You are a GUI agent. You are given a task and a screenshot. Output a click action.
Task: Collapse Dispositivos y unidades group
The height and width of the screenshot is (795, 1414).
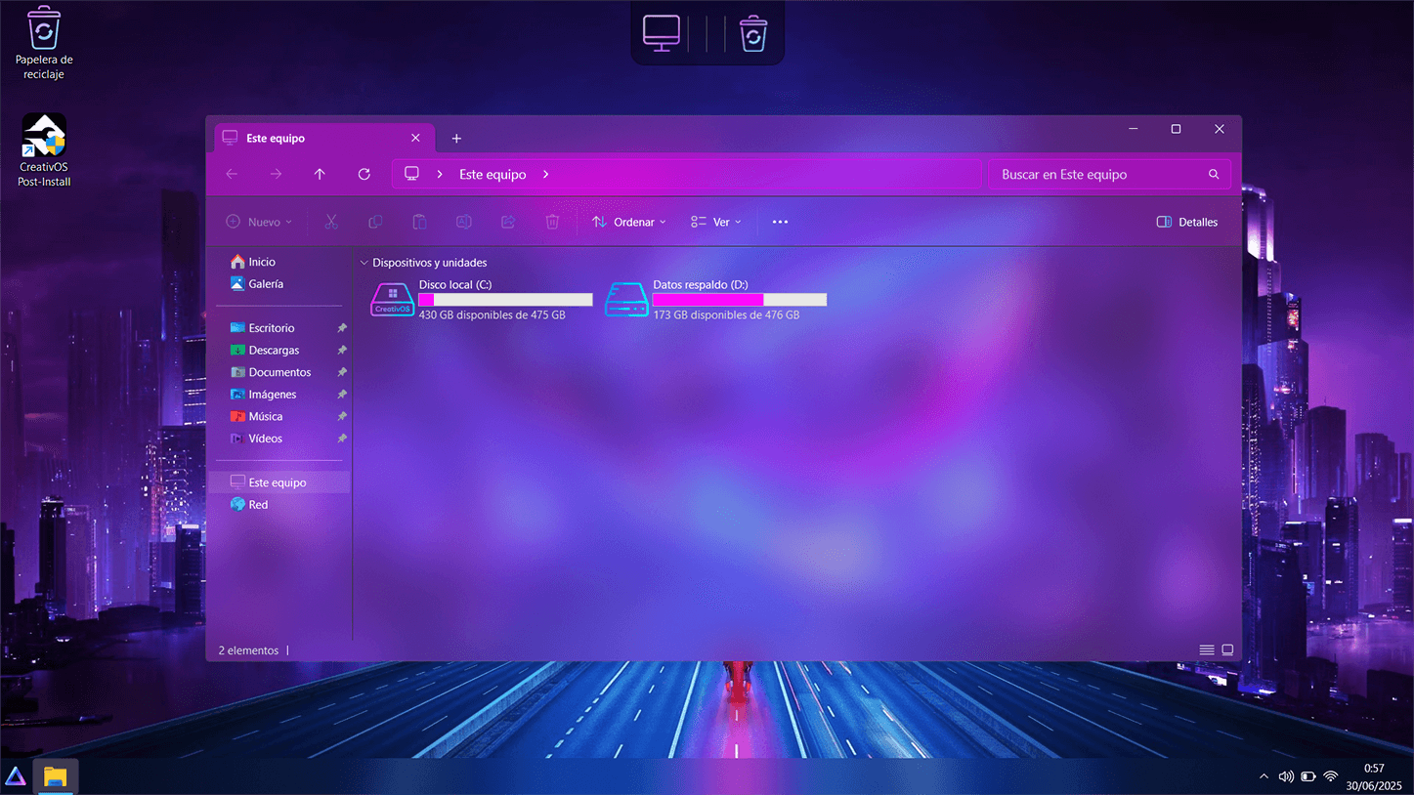click(x=364, y=263)
